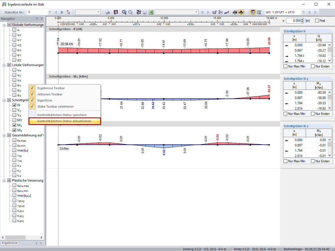
Task: Collapse Plastische Verzerrung tree node
Action: (4, 180)
